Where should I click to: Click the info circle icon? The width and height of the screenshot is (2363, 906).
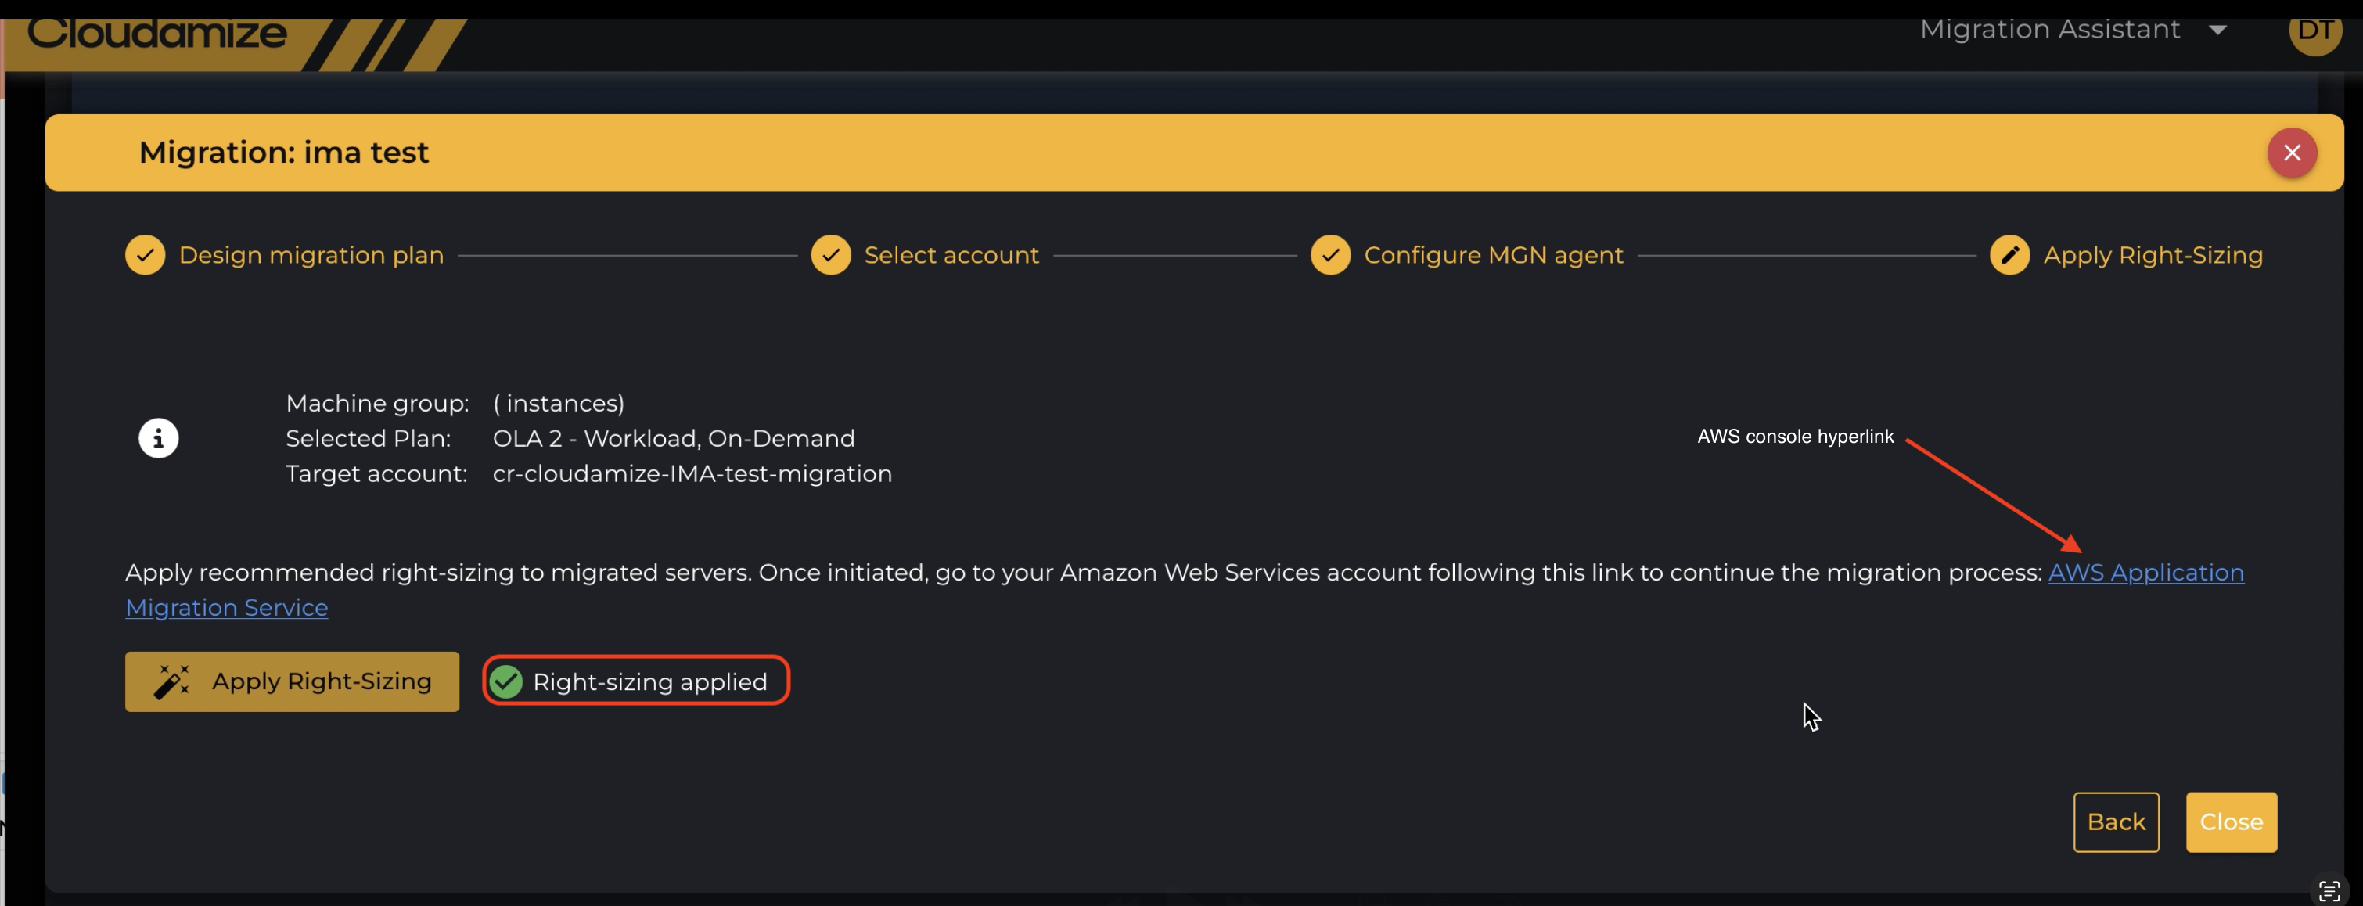click(159, 438)
